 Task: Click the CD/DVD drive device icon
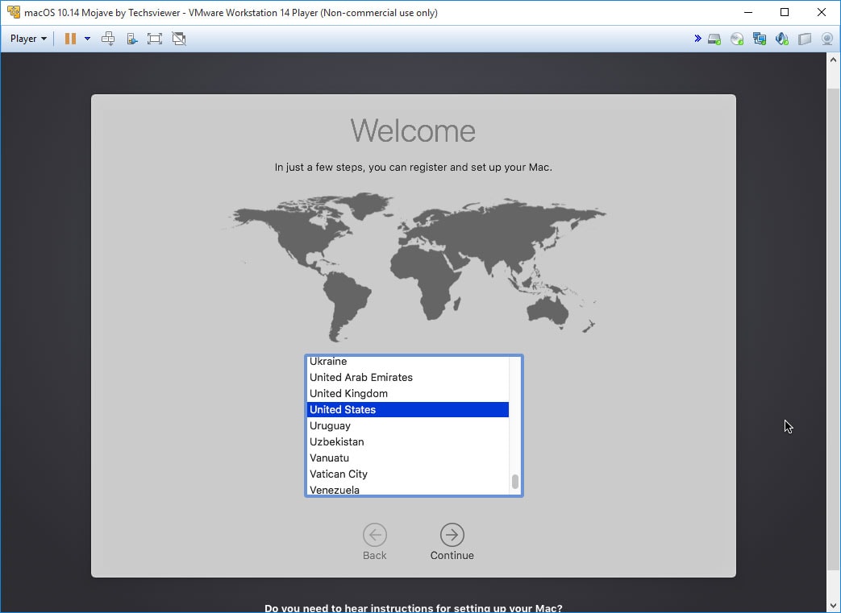(x=737, y=39)
